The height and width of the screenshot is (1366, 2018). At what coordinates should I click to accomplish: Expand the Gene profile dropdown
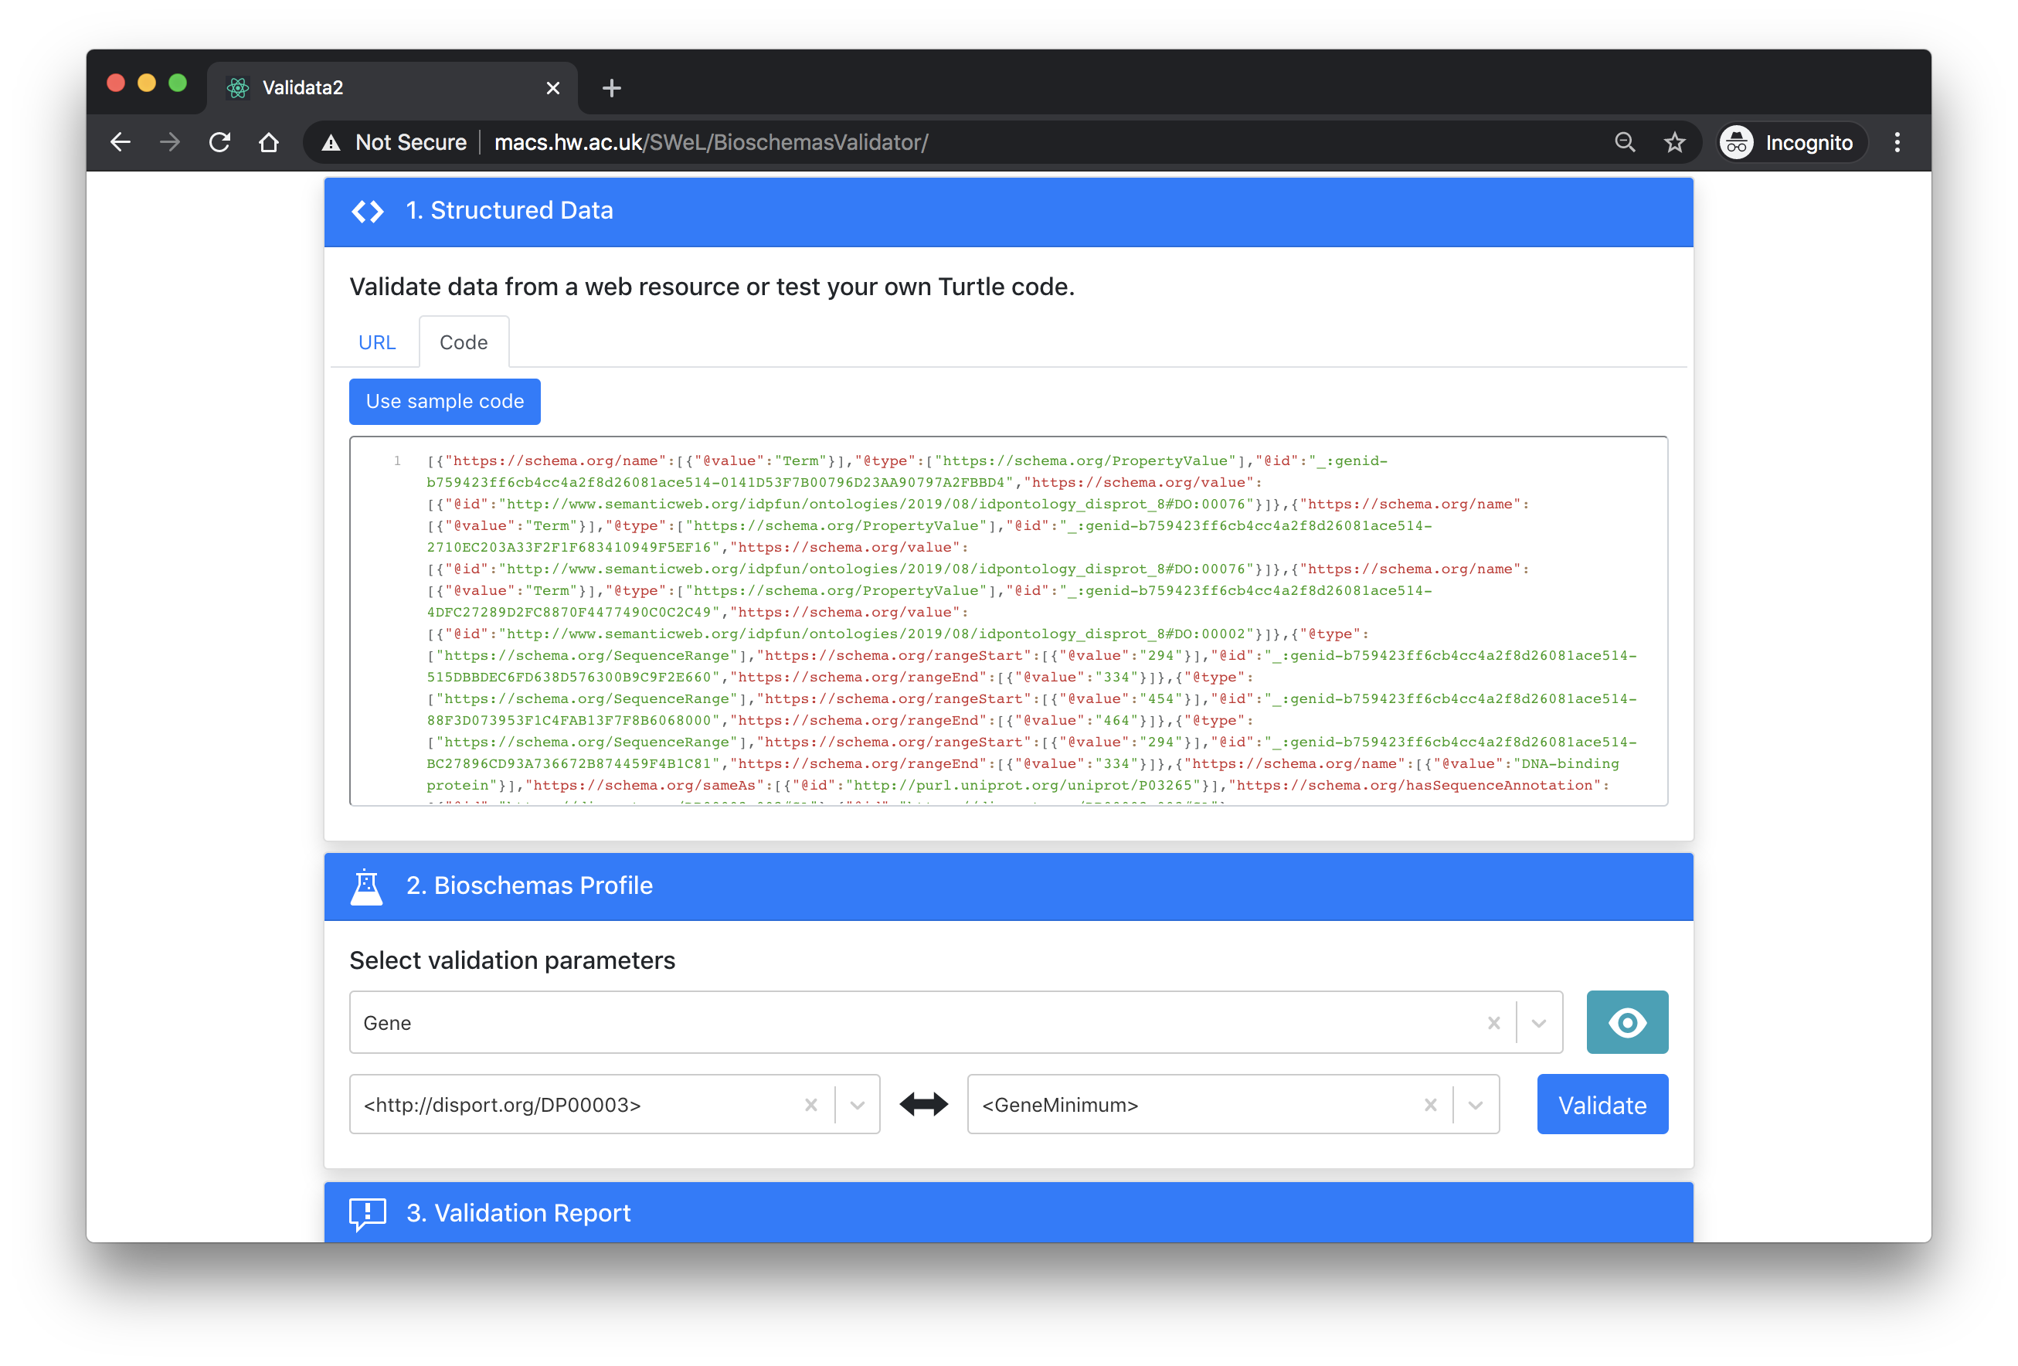(1539, 1023)
